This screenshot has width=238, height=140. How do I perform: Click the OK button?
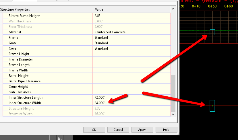point(94,130)
